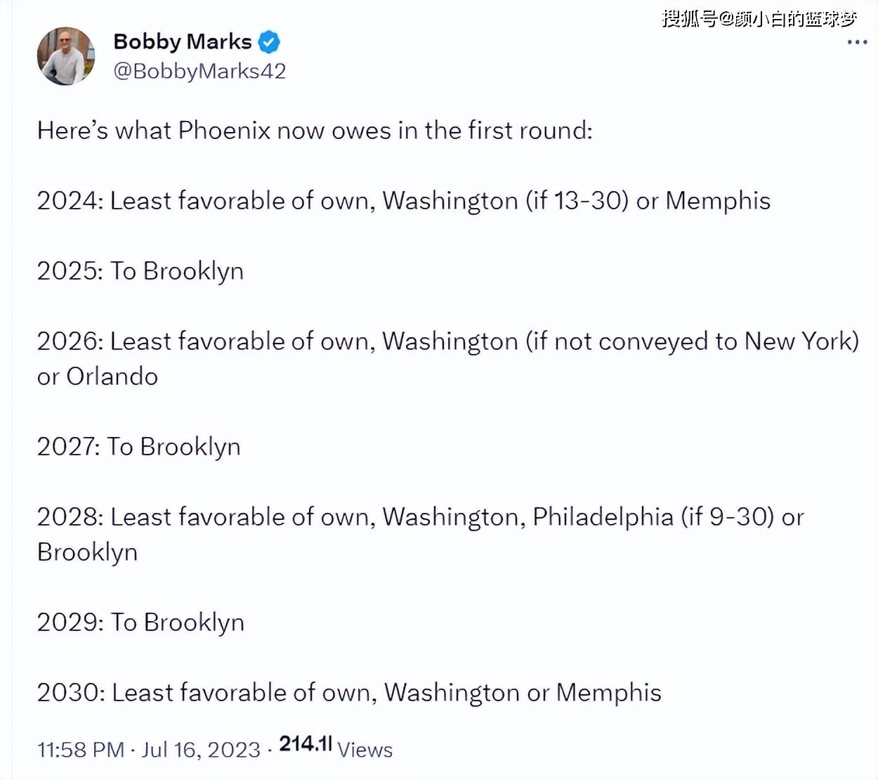The height and width of the screenshot is (780, 878).
Task: Click the "2027: To Brooklyn" line
Action: click(x=139, y=447)
